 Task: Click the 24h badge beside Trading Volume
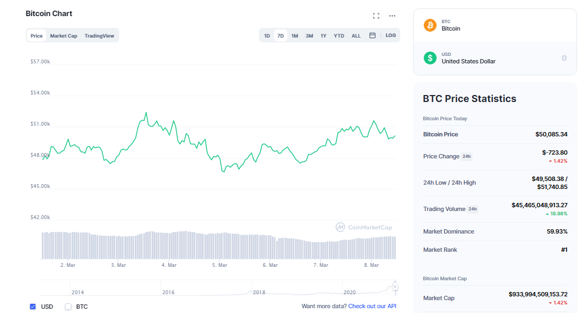click(x=473, y=209)
